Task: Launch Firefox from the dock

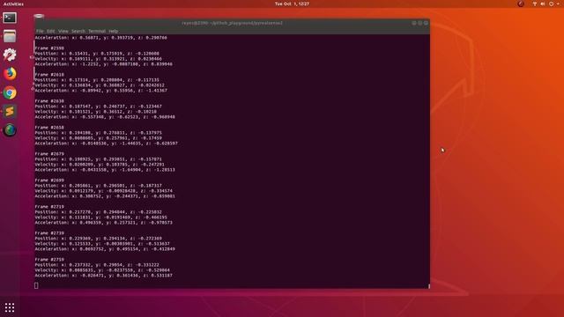Action: 10,74
